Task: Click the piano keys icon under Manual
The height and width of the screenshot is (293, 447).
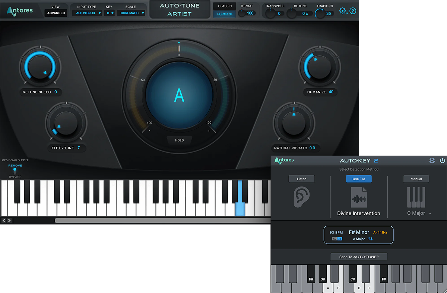Action: [416, 197]
